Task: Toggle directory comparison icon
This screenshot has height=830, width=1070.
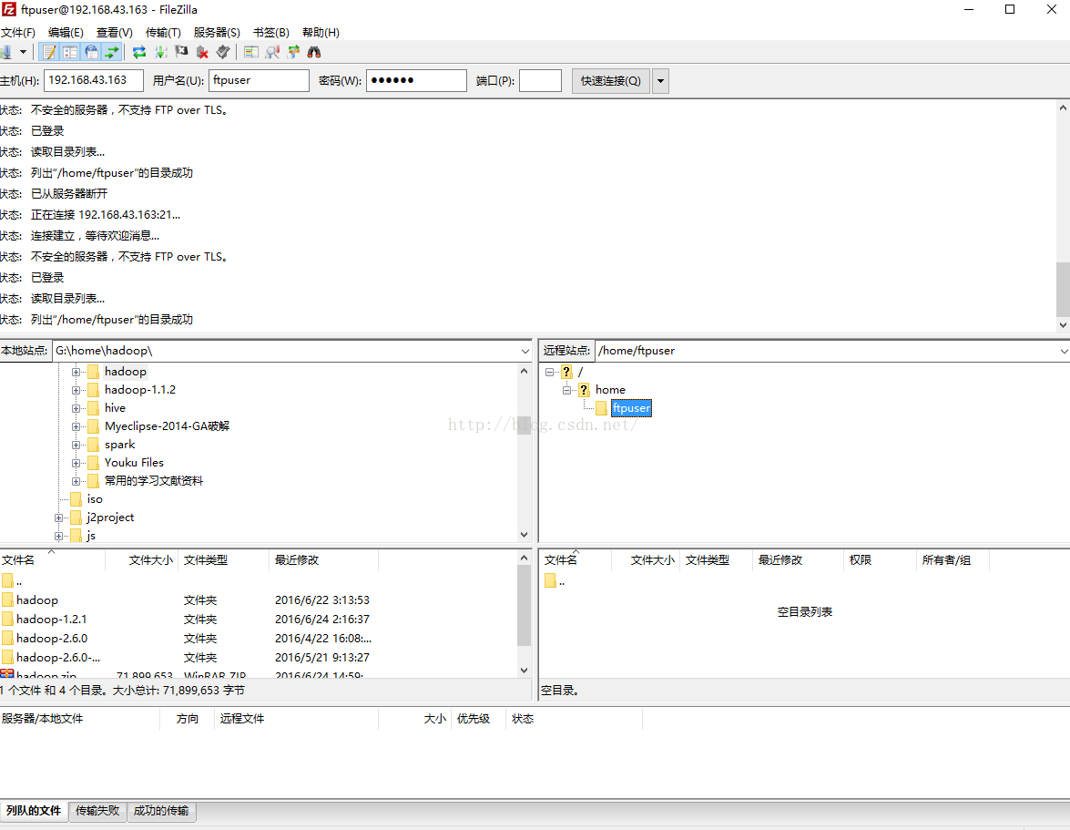Action: tap(272, 52)
